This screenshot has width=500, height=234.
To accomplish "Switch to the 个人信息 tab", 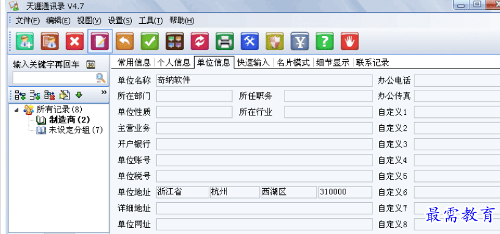I will (x=174, y=62).
